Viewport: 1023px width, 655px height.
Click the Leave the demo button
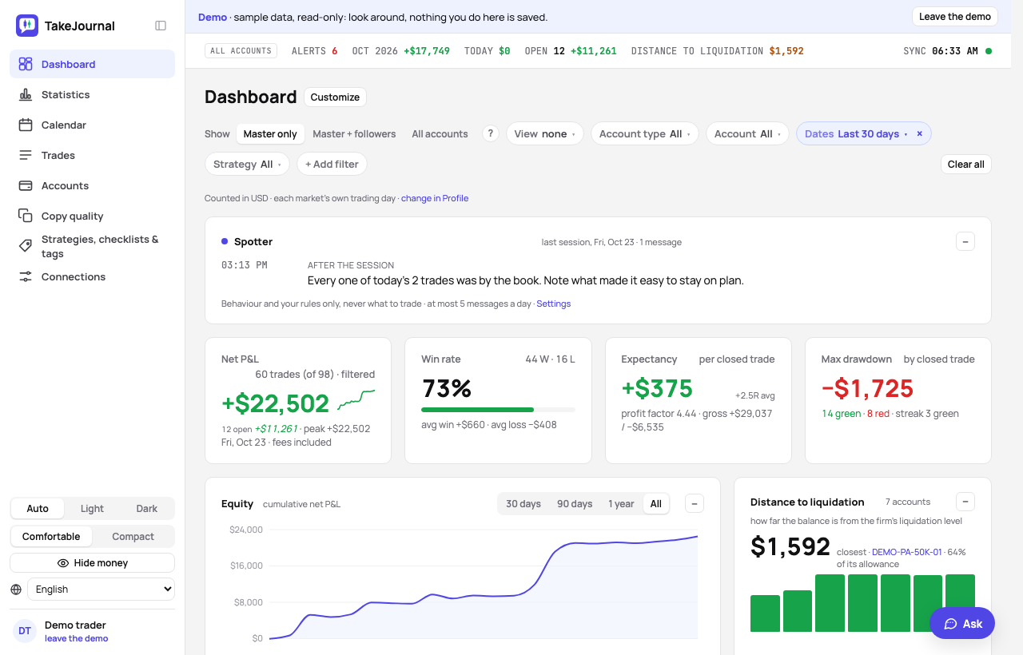point(955,17)
